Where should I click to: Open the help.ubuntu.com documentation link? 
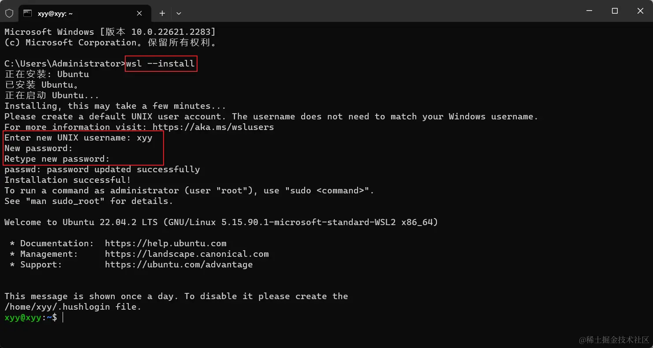coord(165,244)
